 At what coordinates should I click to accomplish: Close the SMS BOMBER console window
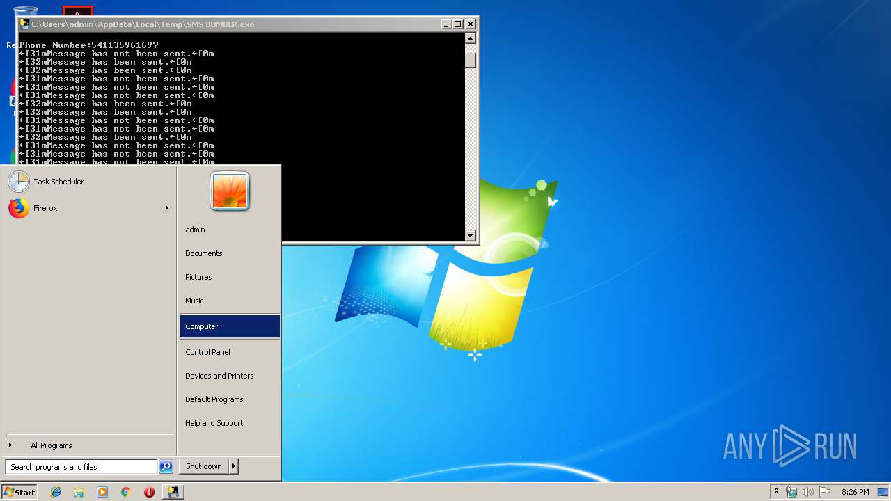coord(471,24)
